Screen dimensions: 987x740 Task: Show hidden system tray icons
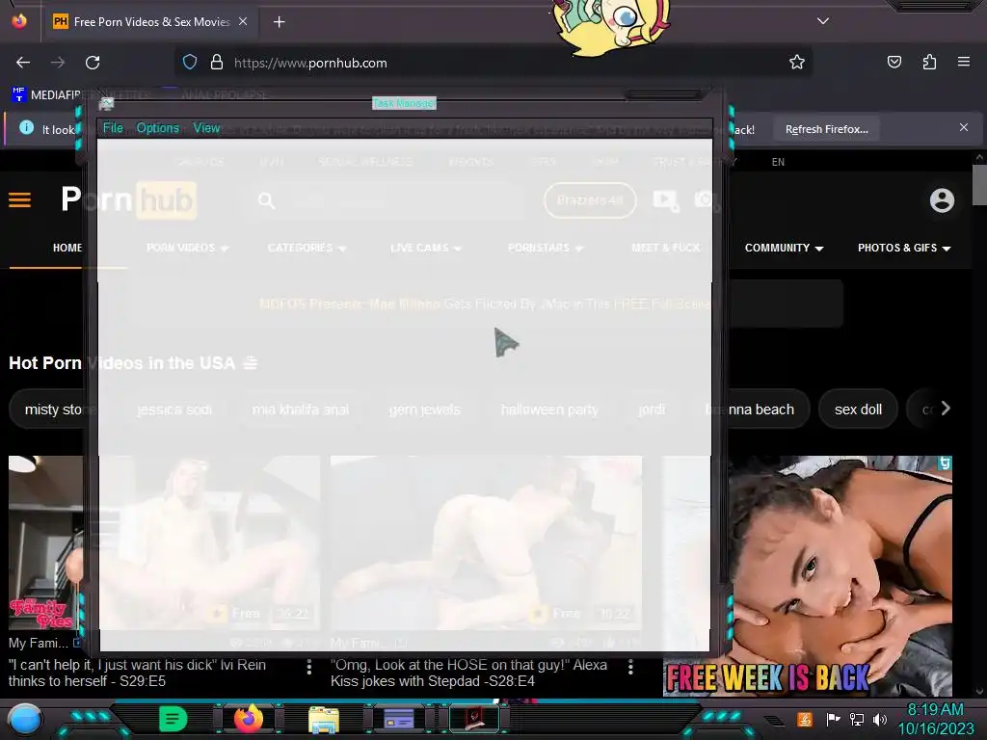pyautogui.click(x=774, y=721)
